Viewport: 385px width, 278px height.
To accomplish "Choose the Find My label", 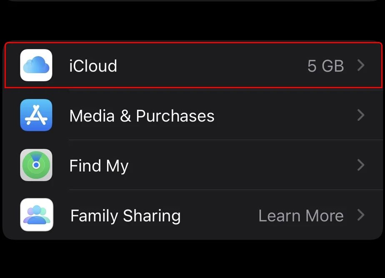I will pos(99,166).
